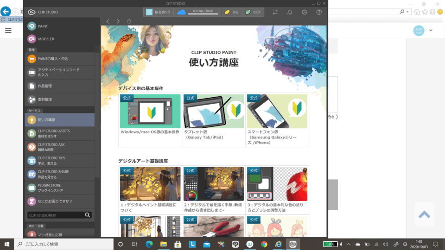The height and width of the screenshot is (250, 445).
Task: Open the PAINTの購入・申込 cart item
Action: point(60,59)
